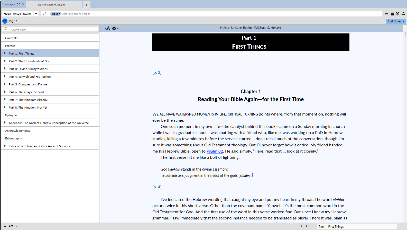Expand Part 2: The Households of God

[x=5, y=61]
